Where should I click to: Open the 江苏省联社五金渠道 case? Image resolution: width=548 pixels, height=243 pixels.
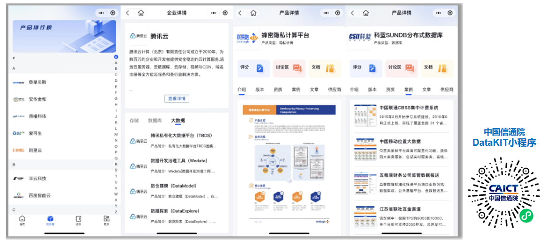pos(401,217)
